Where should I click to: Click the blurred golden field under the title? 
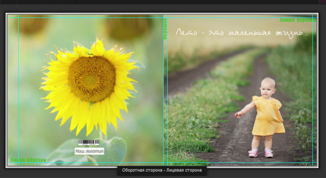(220, 47)
